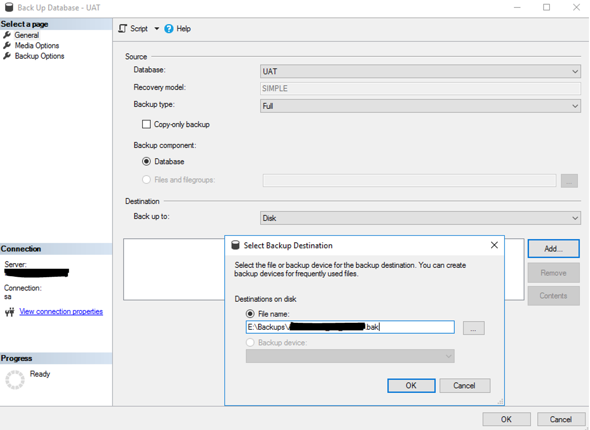Click the Help text label in toolbar
This screenshot has height=430, width=590.
point(184,29)
